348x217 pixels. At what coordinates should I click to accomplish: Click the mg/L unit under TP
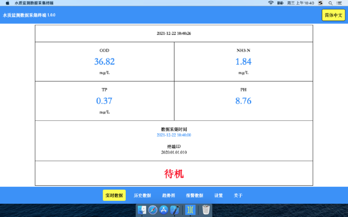(104, 112)
